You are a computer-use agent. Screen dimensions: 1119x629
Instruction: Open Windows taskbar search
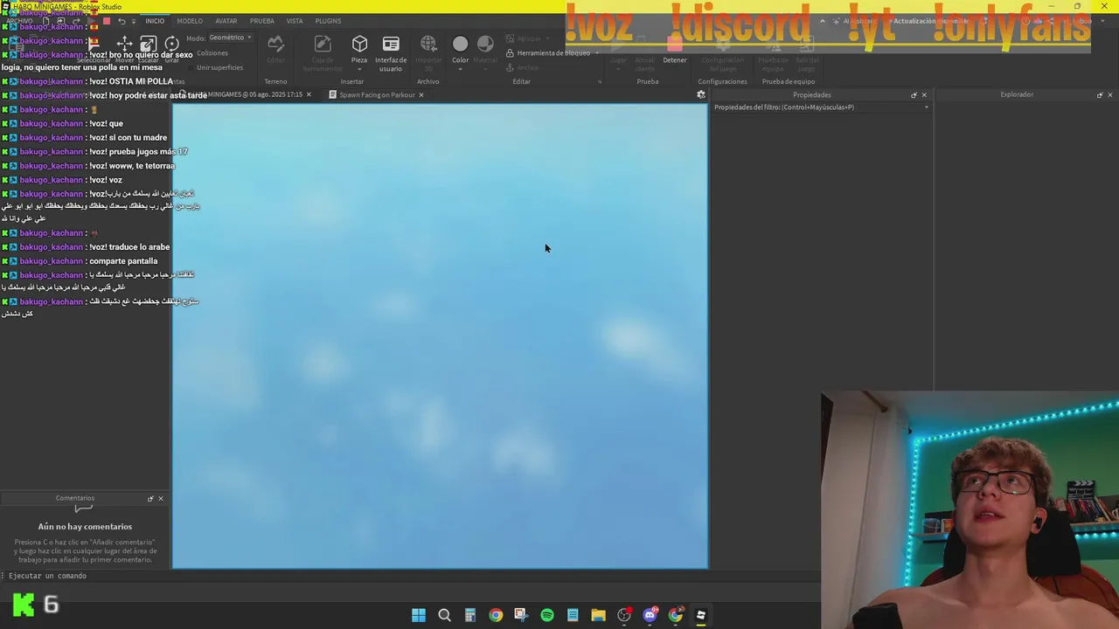pos(444,615)
